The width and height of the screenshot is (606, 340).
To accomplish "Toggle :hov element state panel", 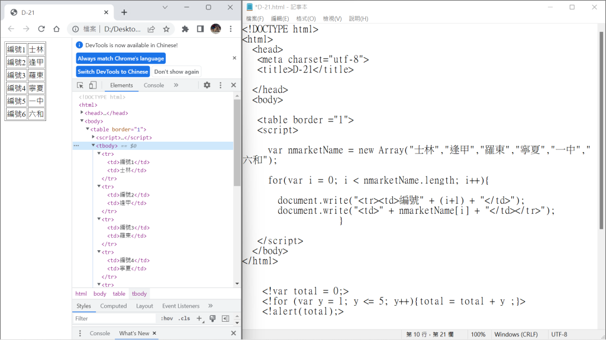I will pos(167,318).
